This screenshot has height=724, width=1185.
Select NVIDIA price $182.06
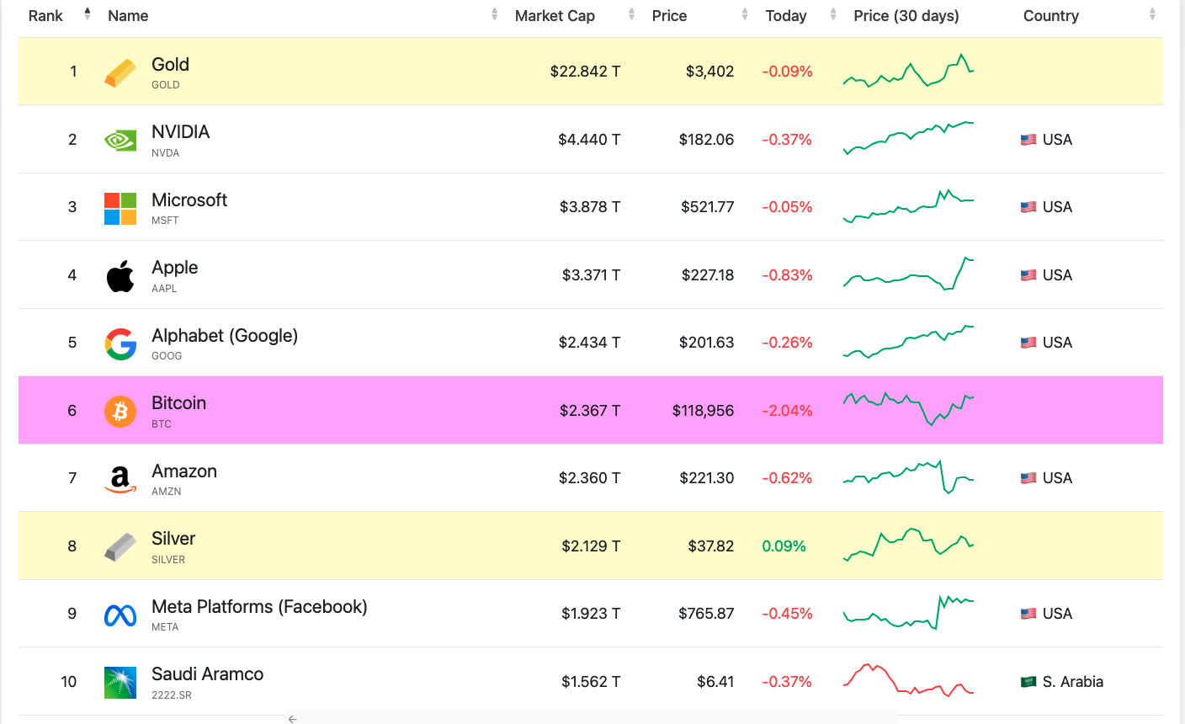(706, 140)
